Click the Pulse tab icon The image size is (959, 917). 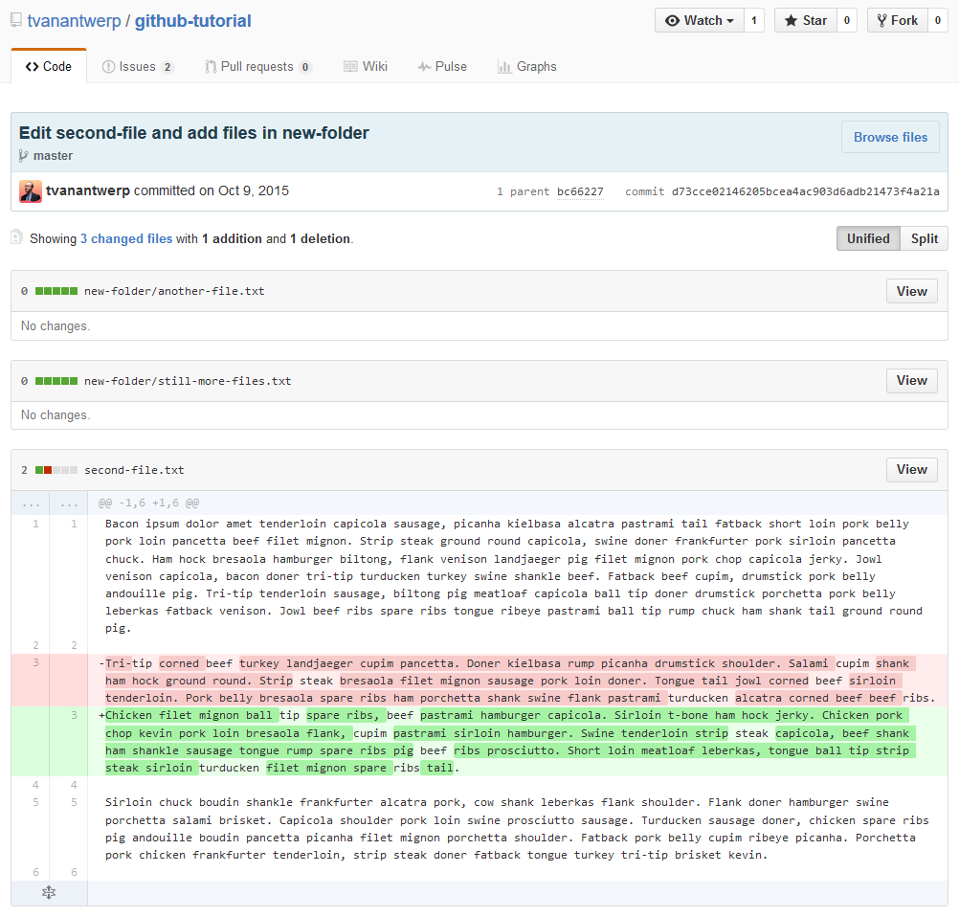click(x=424, y=67)
